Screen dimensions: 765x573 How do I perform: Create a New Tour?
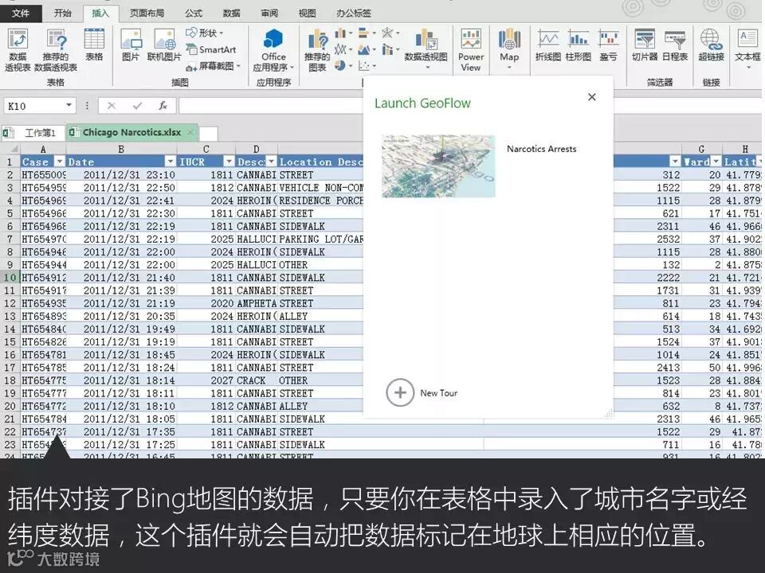422,392
